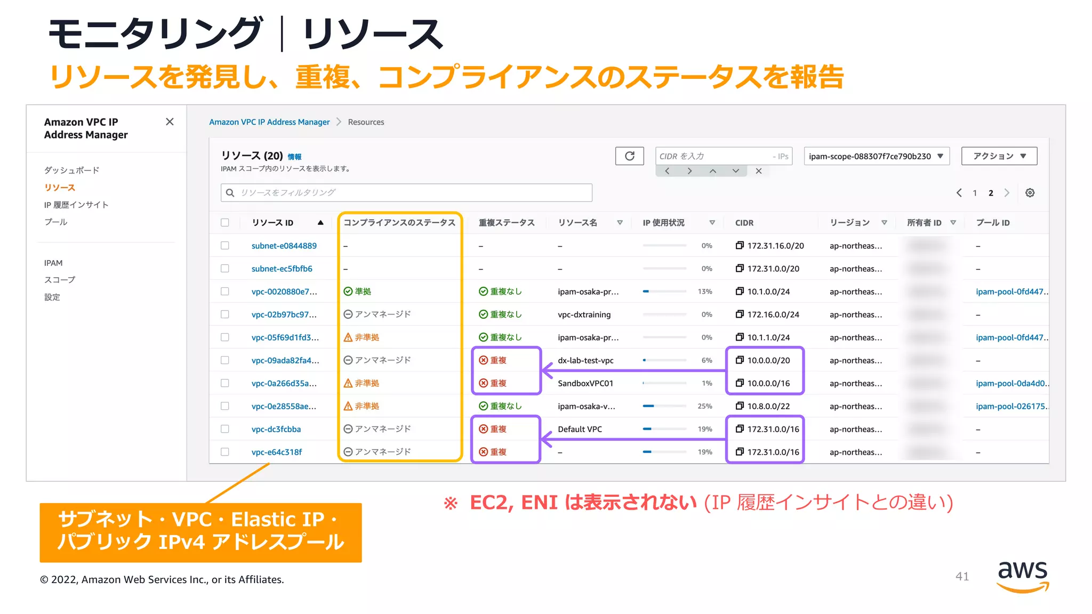Click the search magnifier icon in filter box
This screenshot has height=614, width=1092.
tap(230, 192)
